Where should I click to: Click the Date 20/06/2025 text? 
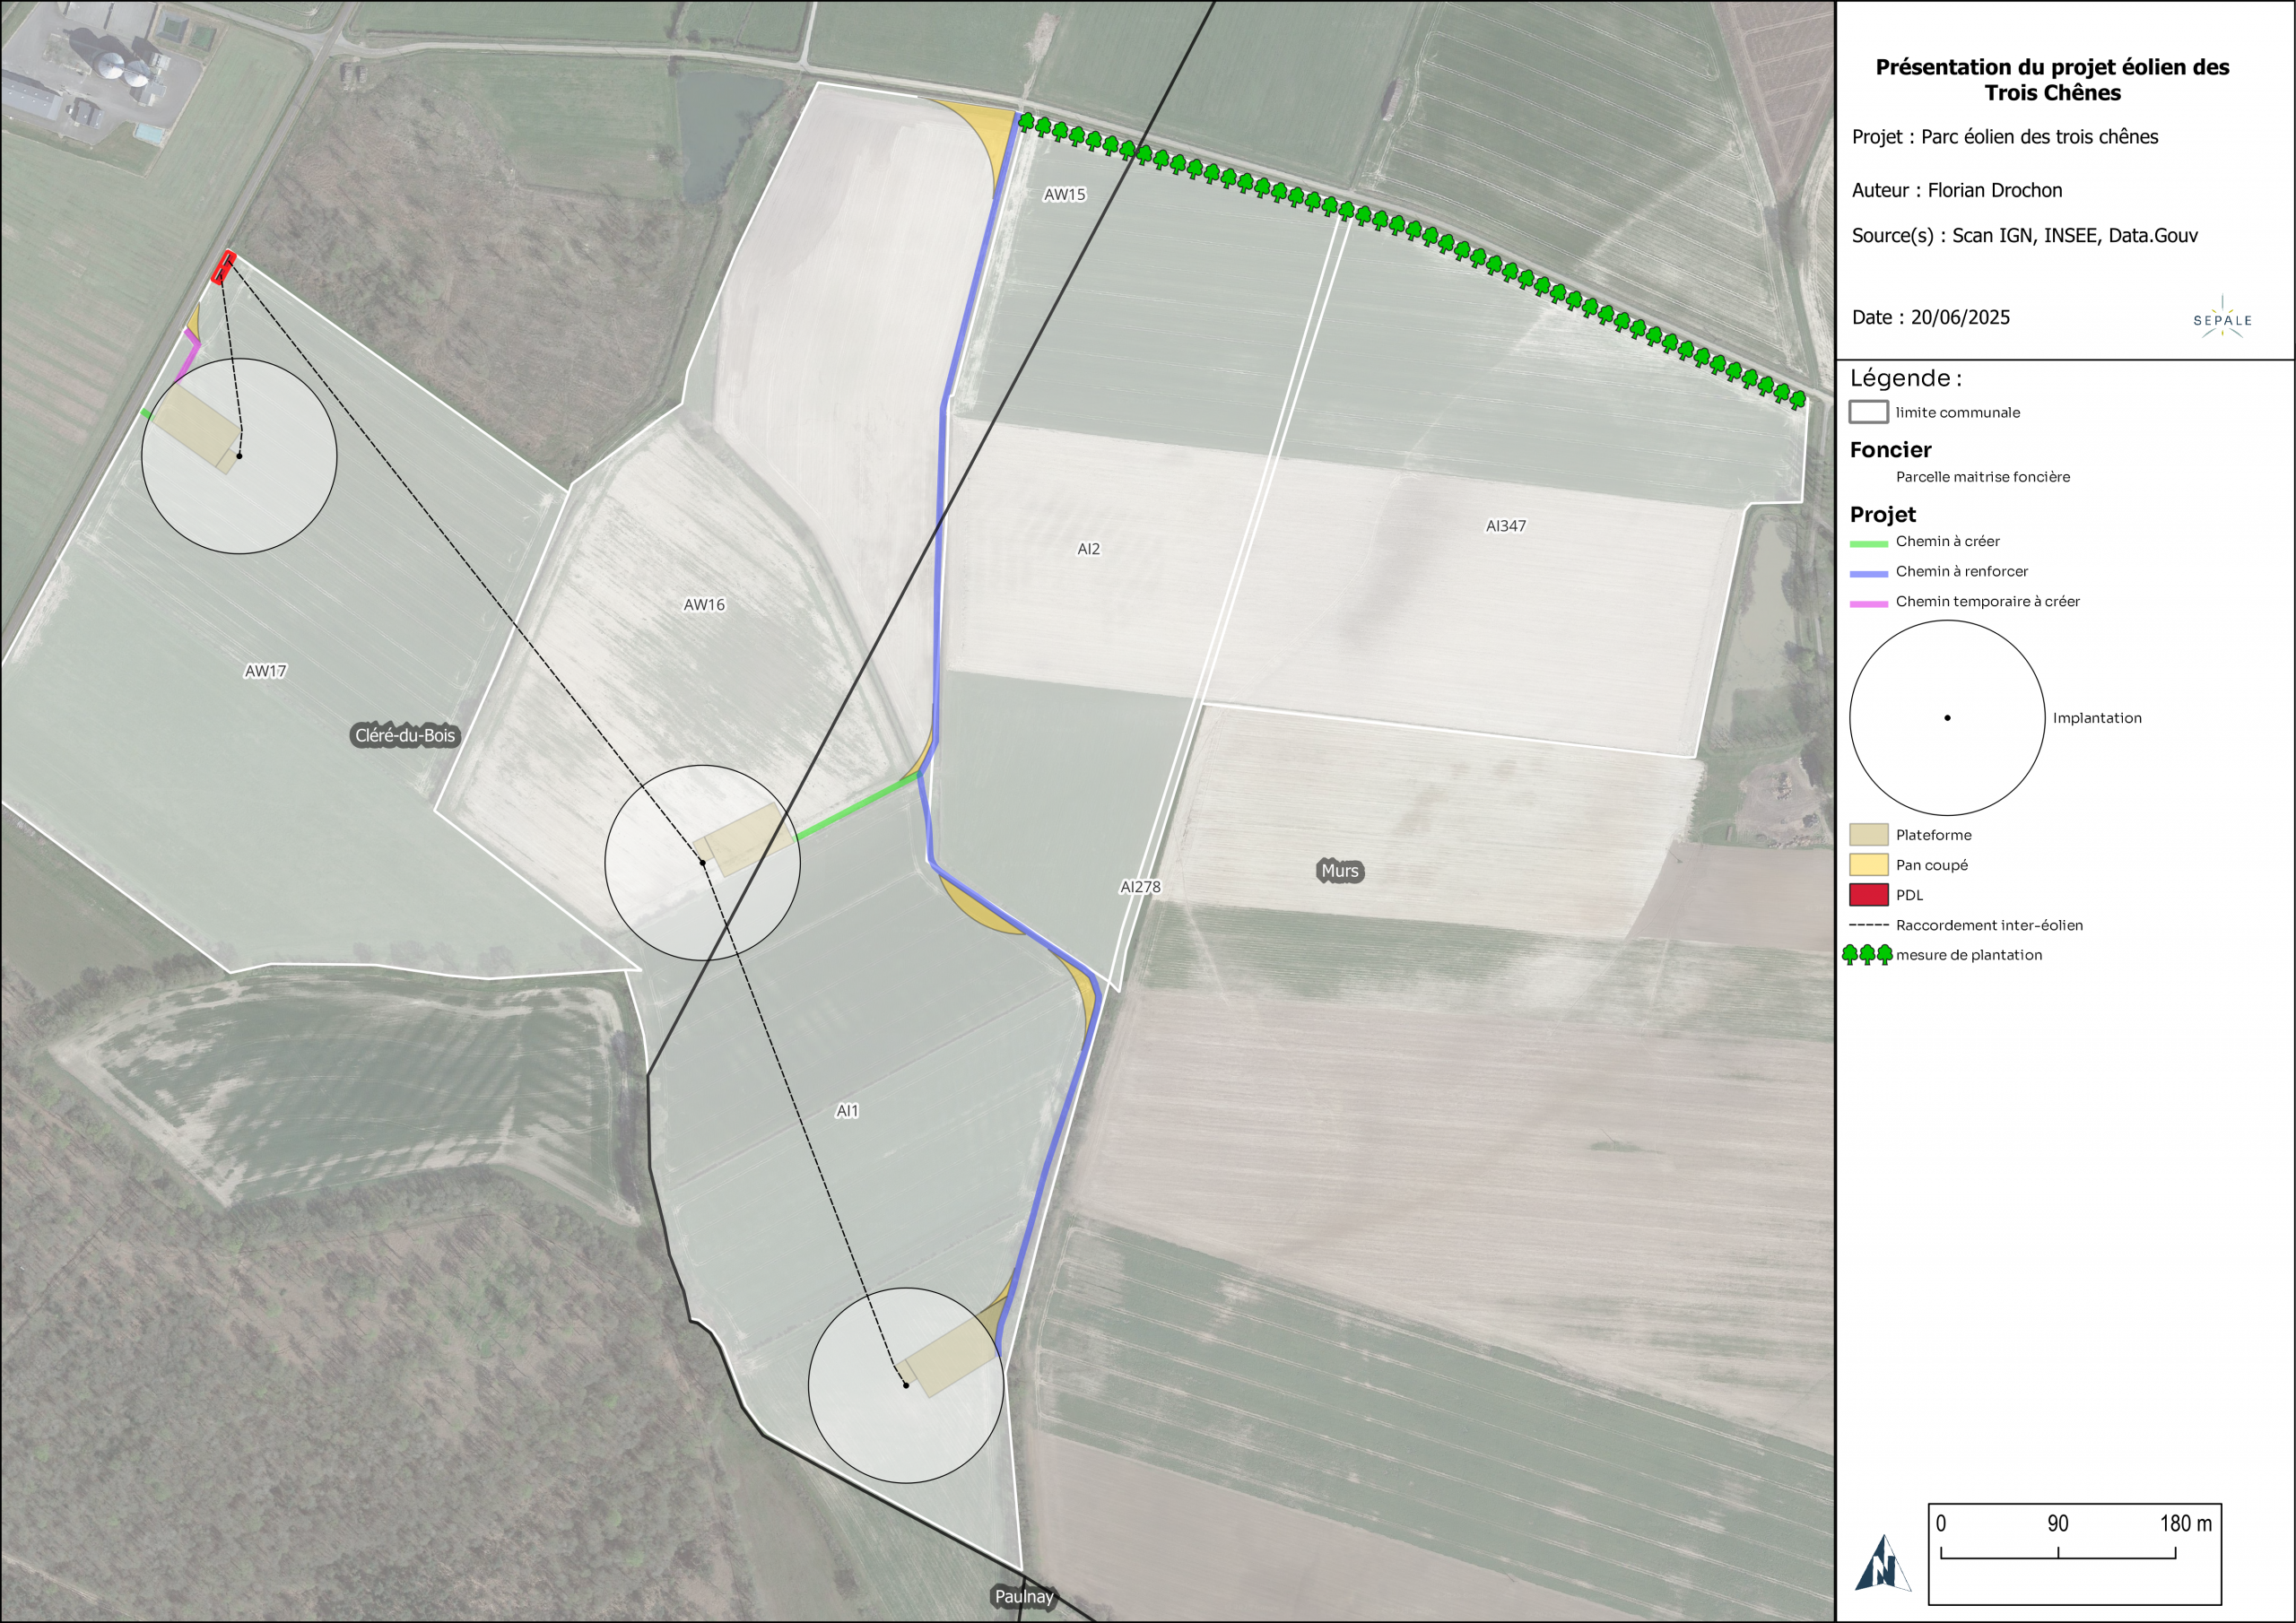click(1930, 317)
